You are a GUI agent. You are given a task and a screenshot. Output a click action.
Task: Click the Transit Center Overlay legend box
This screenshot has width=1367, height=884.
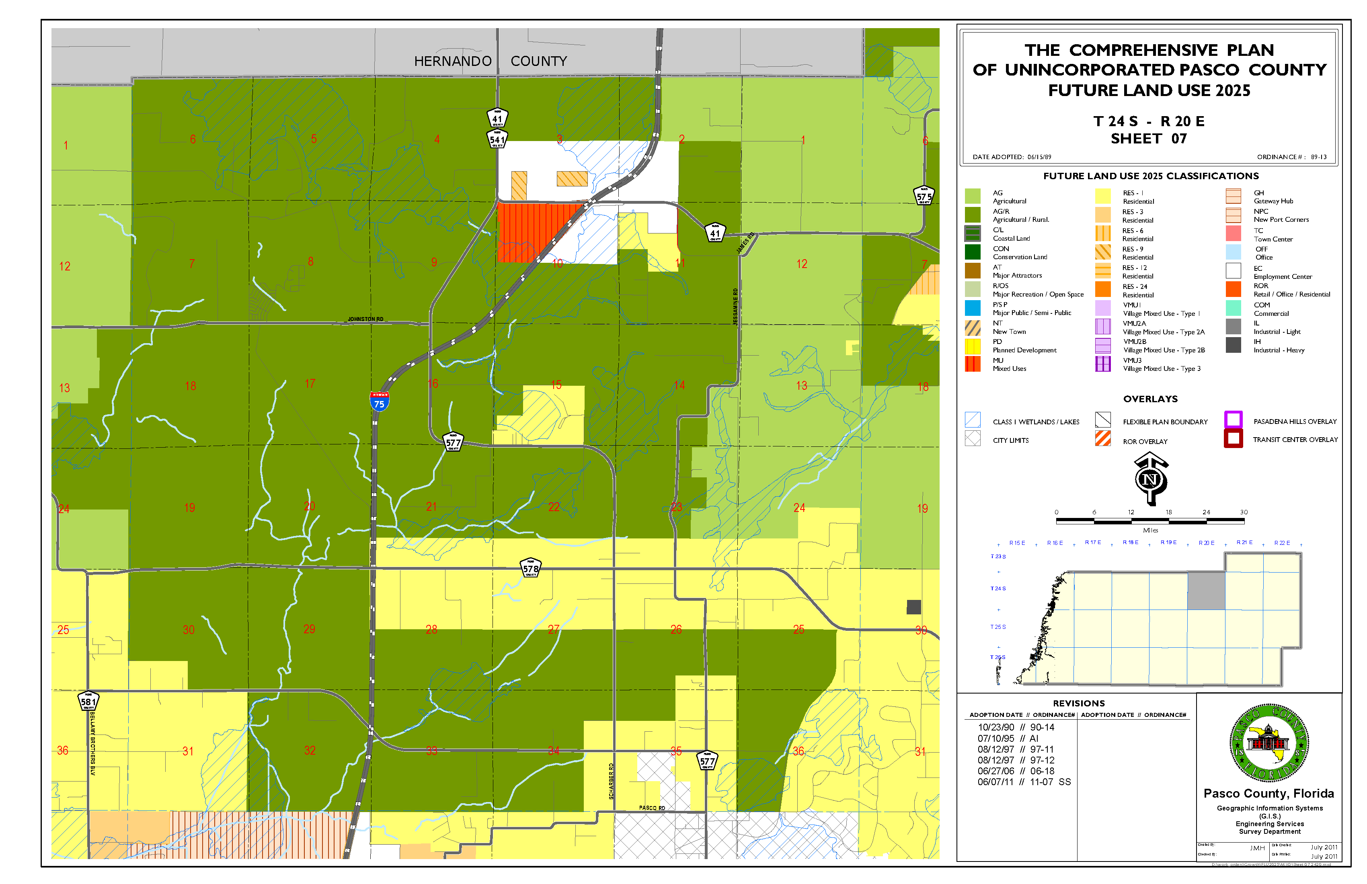1233,438
